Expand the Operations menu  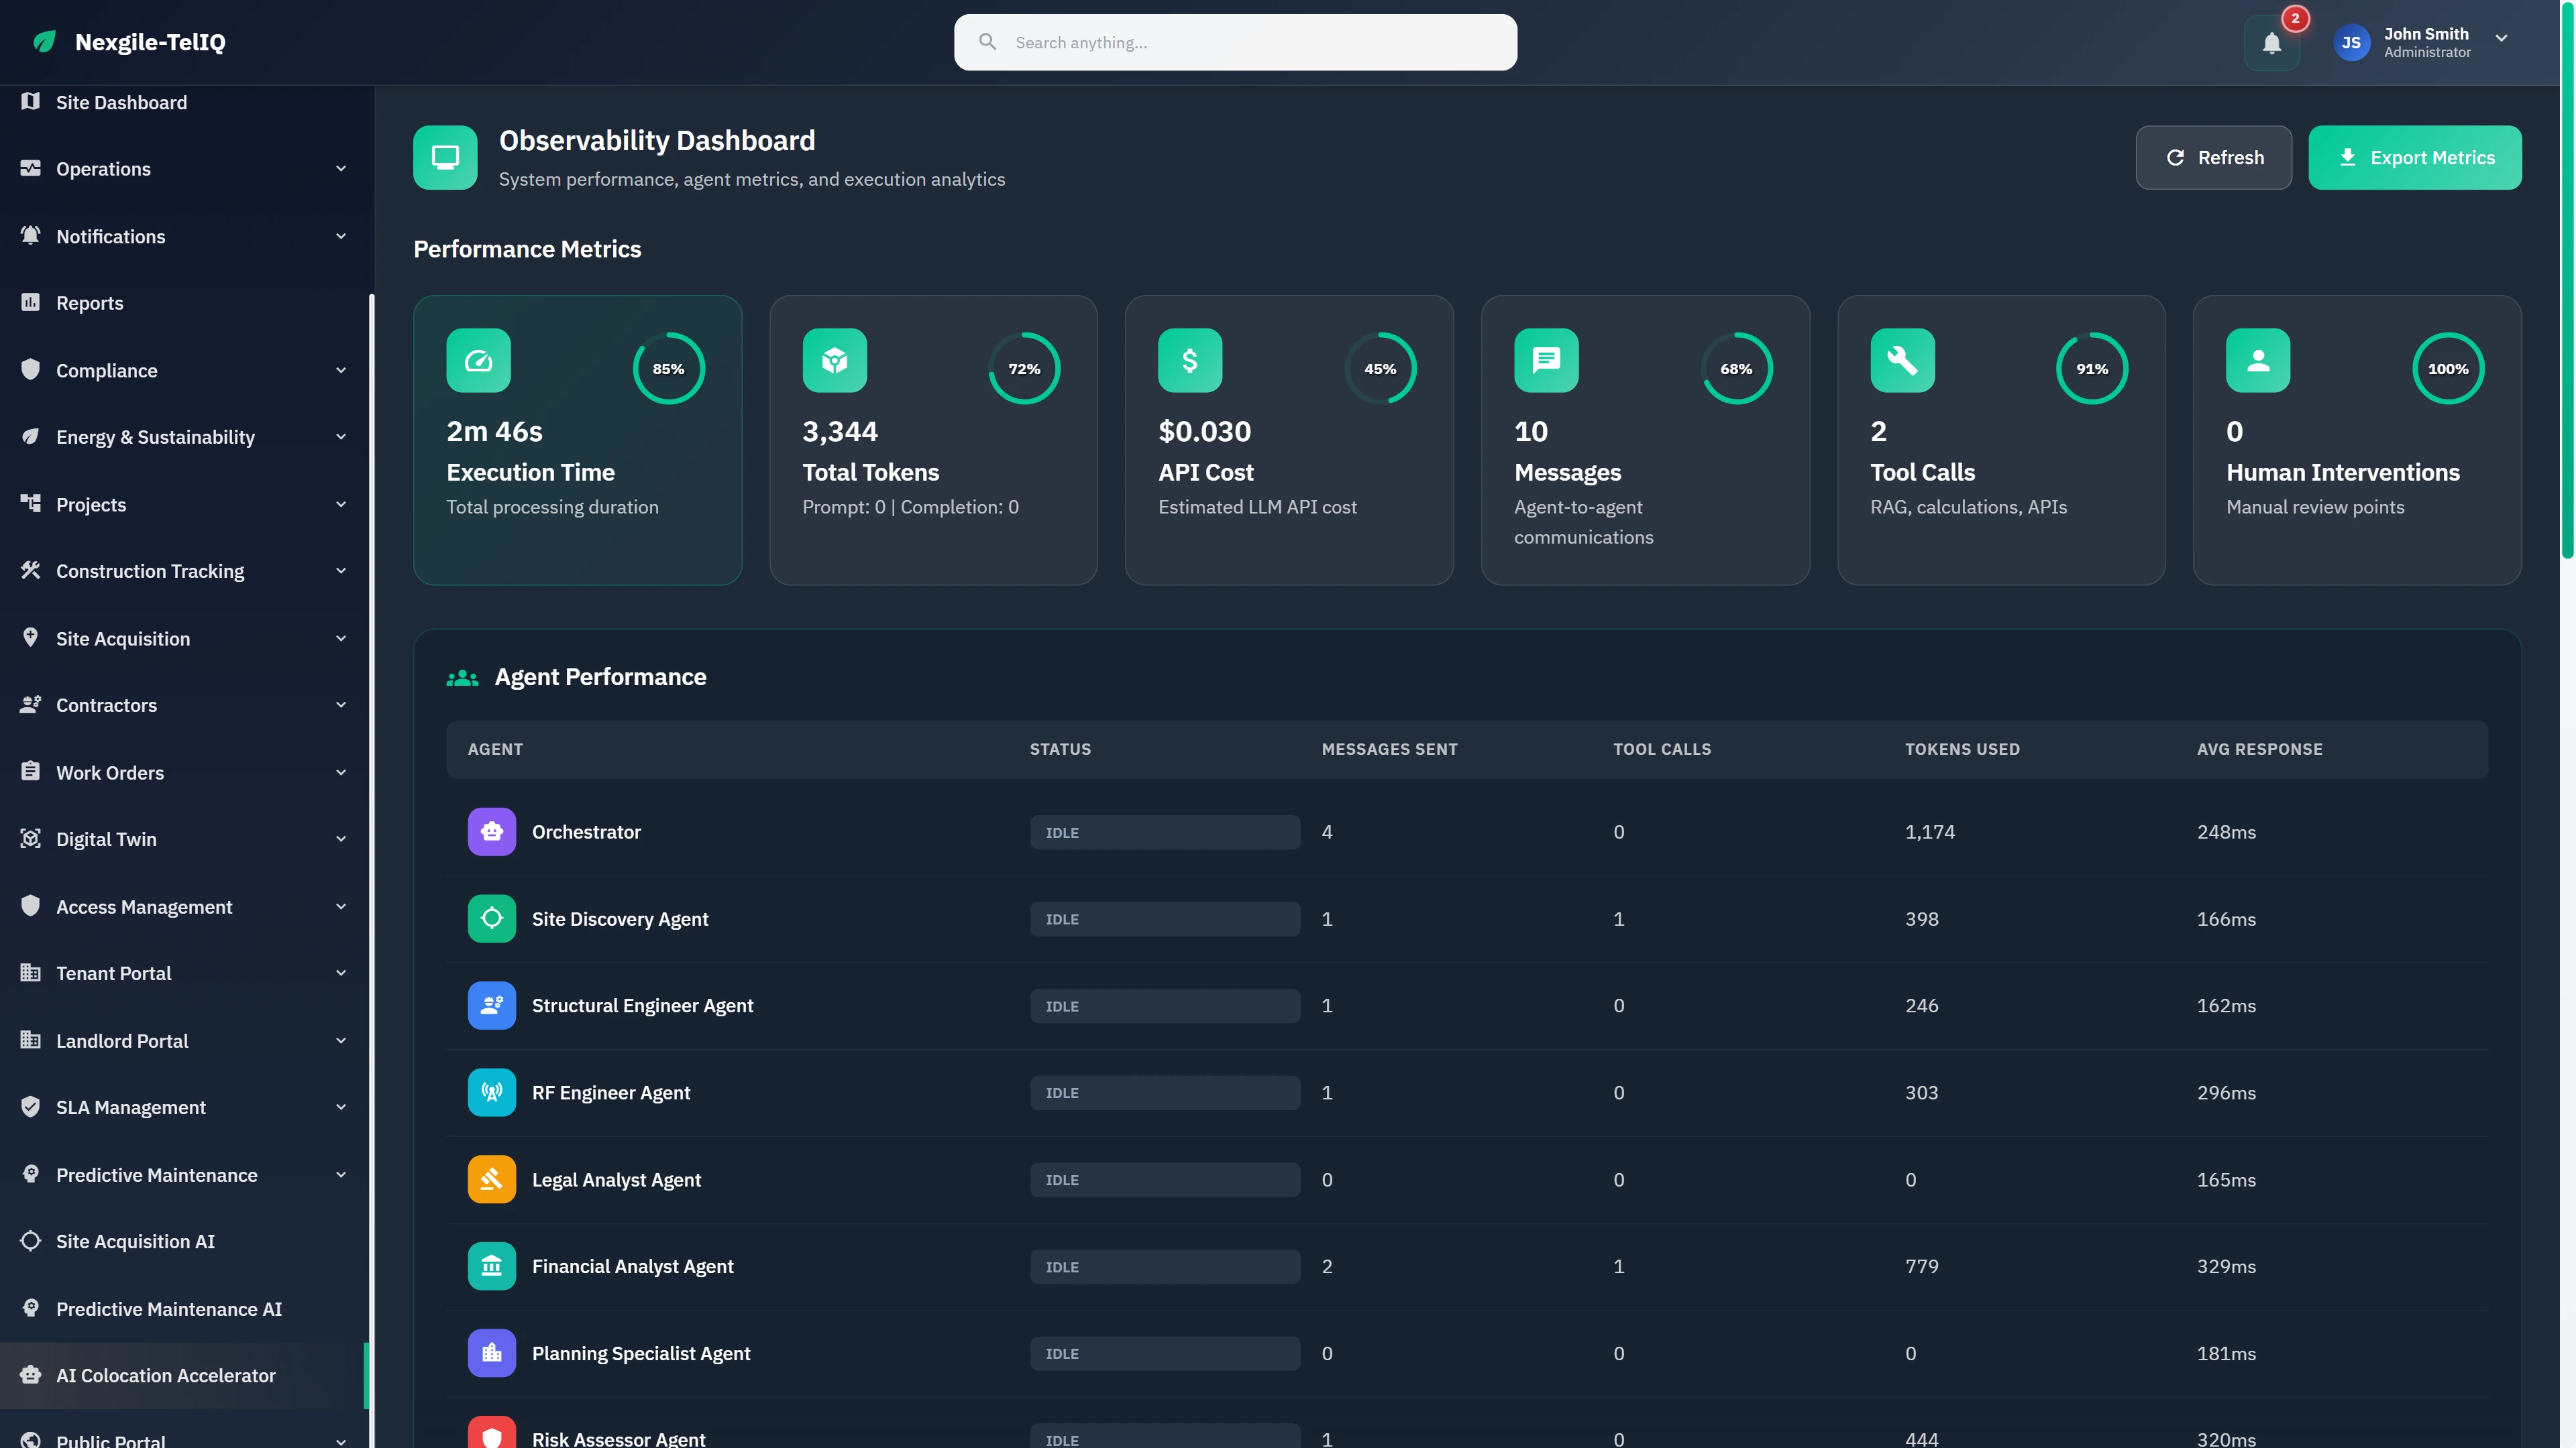click(103, 169)
